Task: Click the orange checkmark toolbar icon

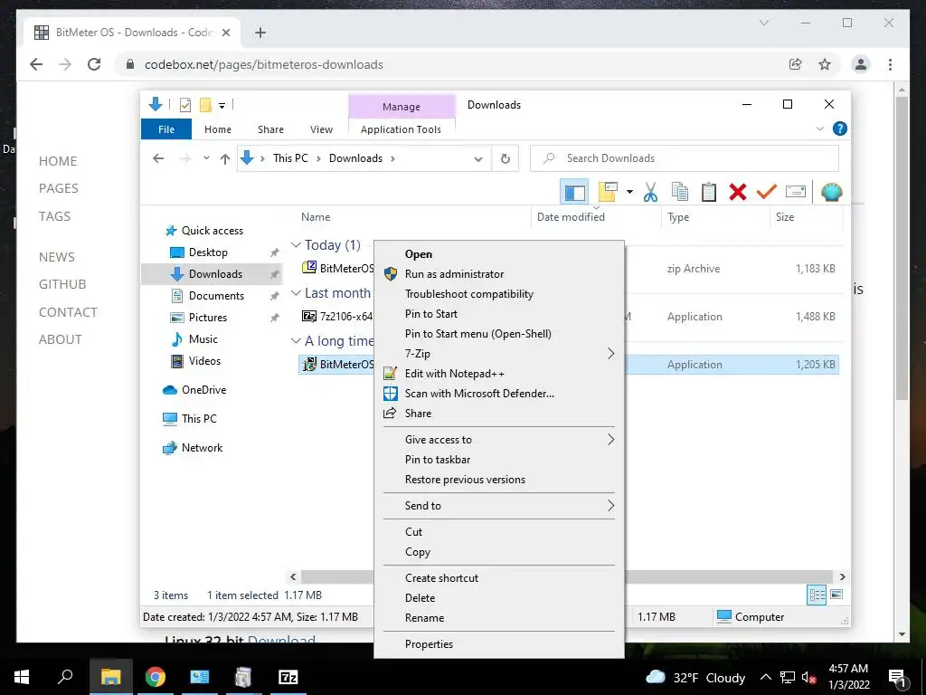Action: (x=767, y=192)
